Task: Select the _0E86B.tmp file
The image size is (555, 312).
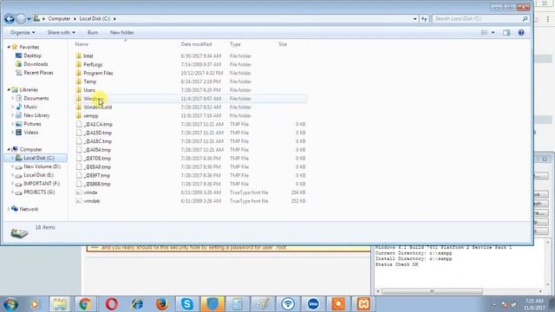Action: click(x=97, y=184)
